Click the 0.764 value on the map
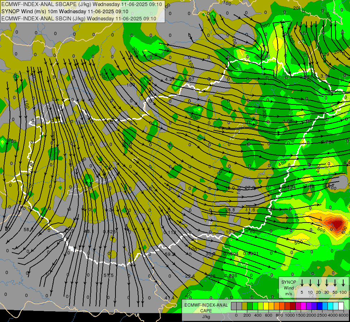Viewport: 350px width, 322px height. [x=327, y=142]
